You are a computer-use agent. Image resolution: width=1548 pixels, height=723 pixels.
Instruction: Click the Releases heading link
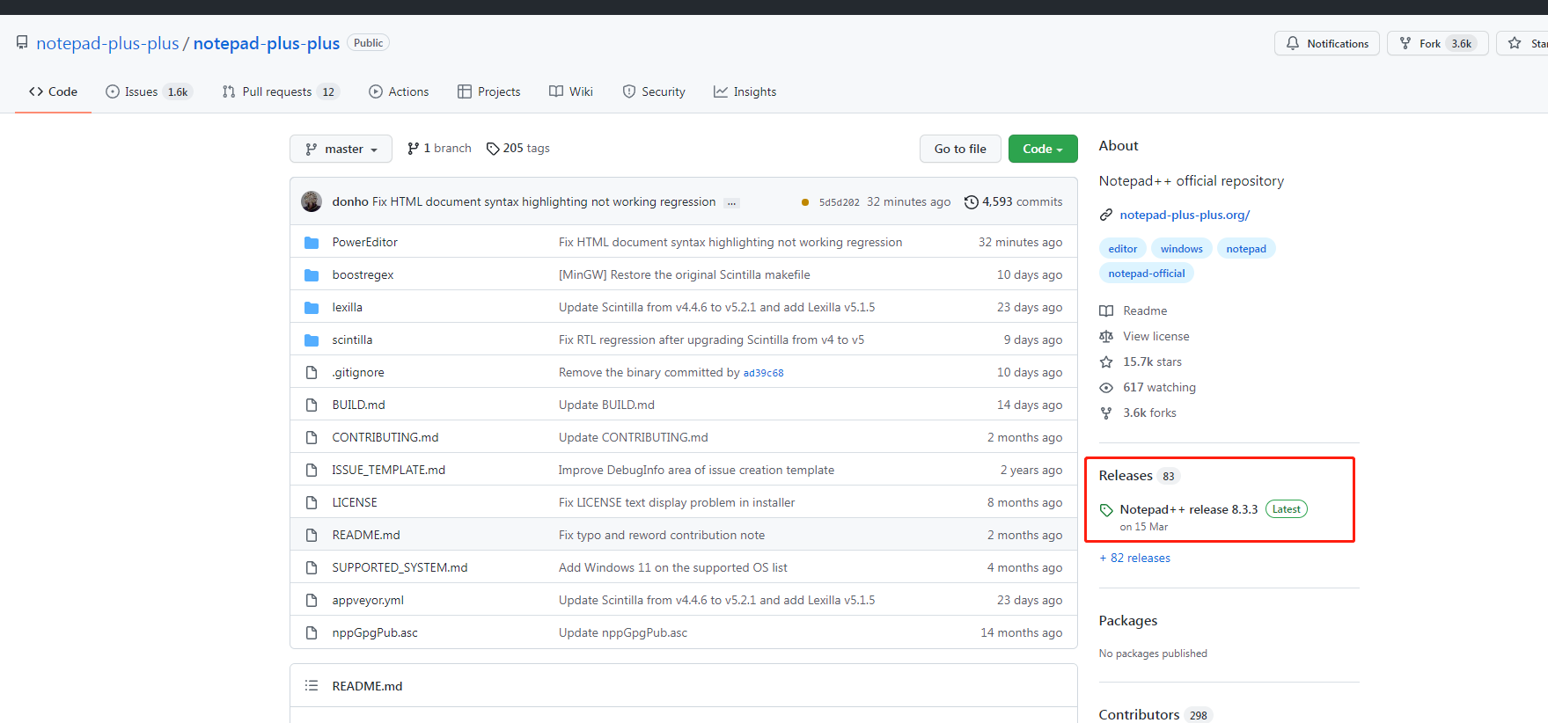[x=1126, y=475]
